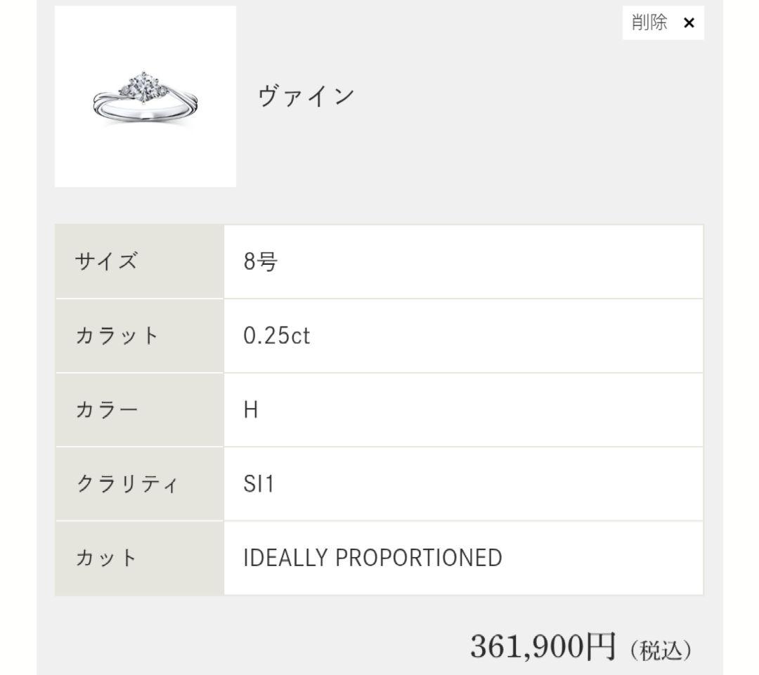Click the カット row label

pos(107,559)
